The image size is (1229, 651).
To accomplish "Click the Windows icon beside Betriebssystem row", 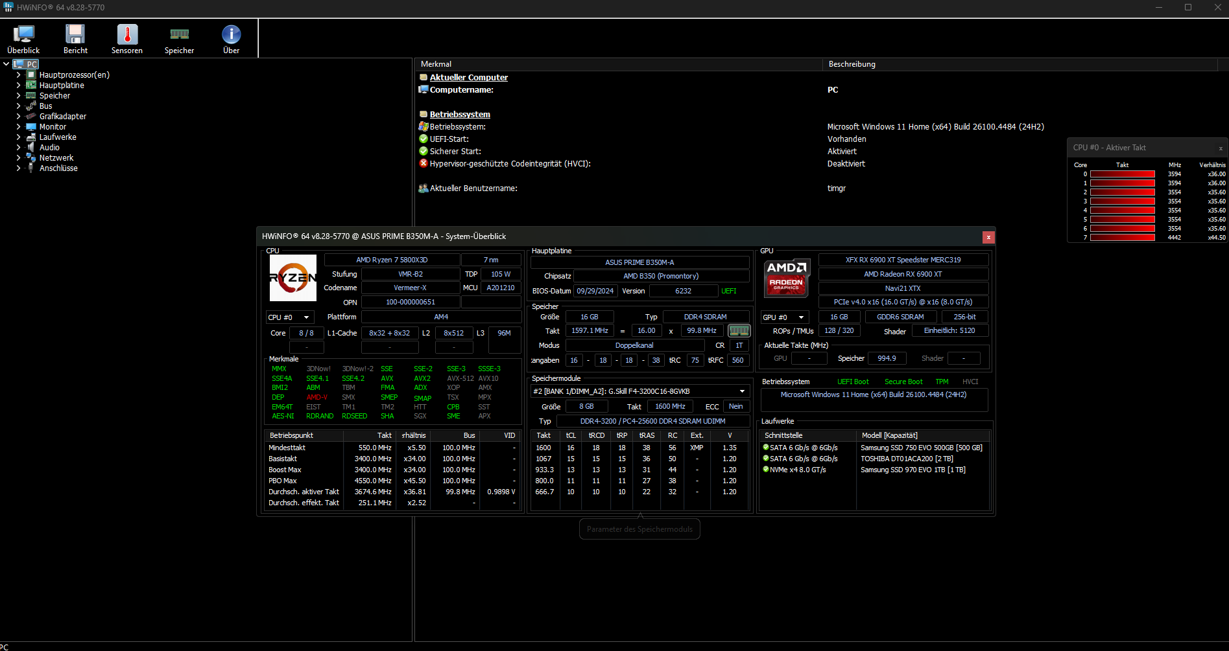I will pos(424,127).
